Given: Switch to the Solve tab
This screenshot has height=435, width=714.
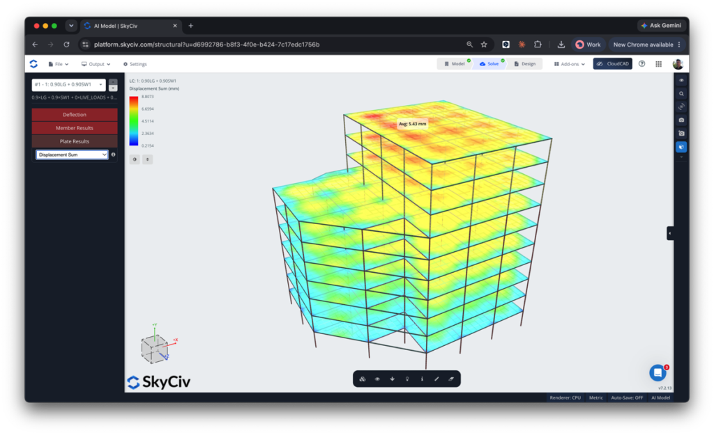Looking at the screenshot, I should 489,64.
